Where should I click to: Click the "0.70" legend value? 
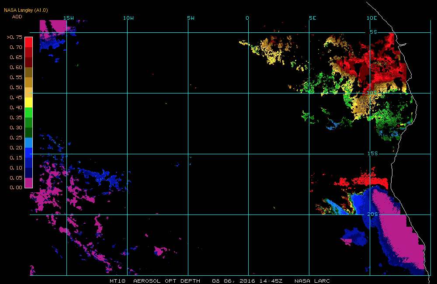tap(16, 47)
